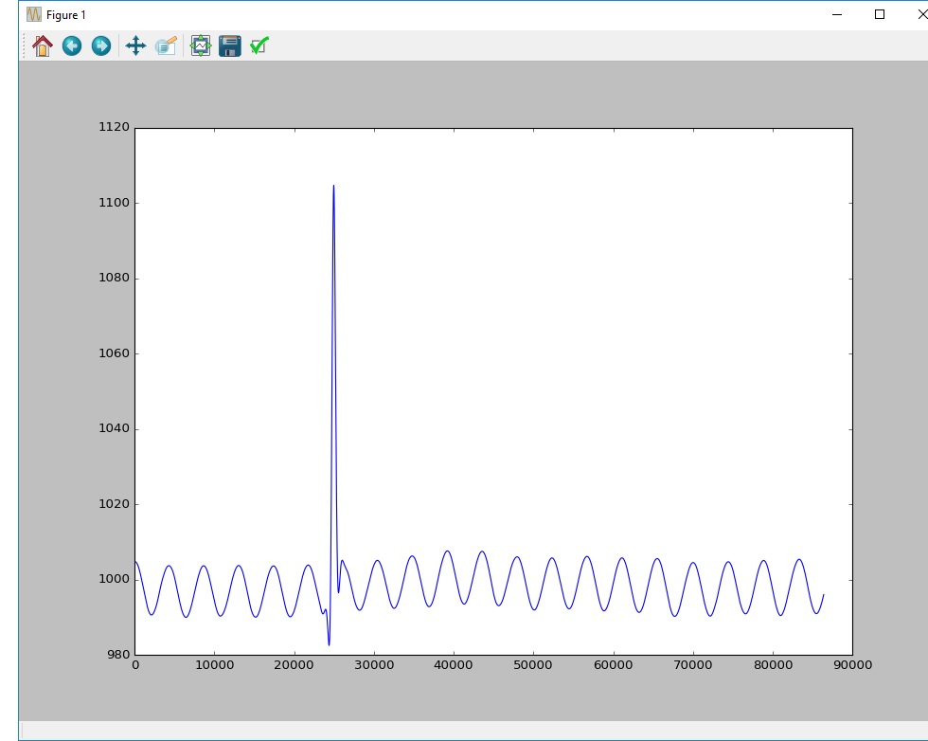Click the y-axis label 980
Screen dimensions: 928x741
118,655
